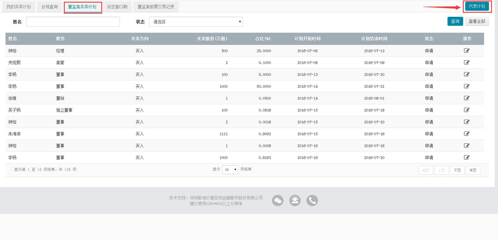This screenshot has height=240, width=498.
Task: Click the 高管 position cell
Action: click(60, 63)
